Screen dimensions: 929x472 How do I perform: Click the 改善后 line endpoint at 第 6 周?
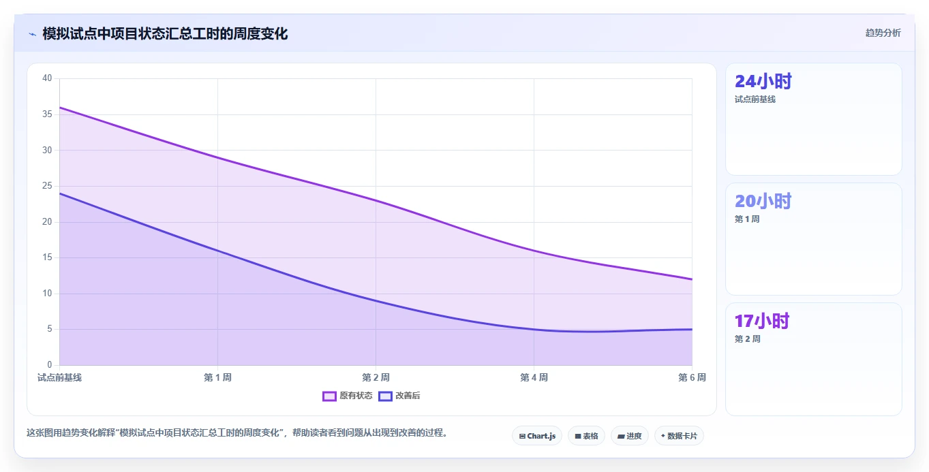(692, 330)
